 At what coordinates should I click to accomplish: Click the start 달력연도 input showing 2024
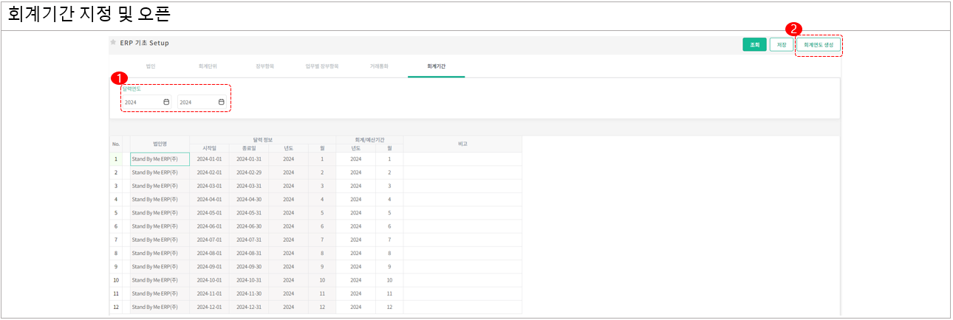pos(140,102)
